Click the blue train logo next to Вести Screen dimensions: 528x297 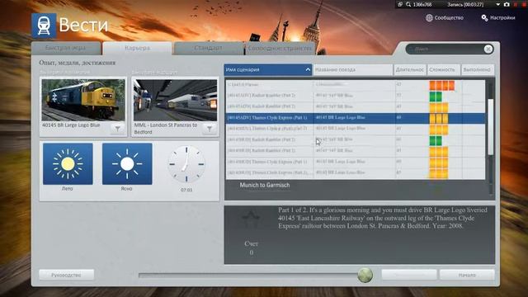(44, 26)
